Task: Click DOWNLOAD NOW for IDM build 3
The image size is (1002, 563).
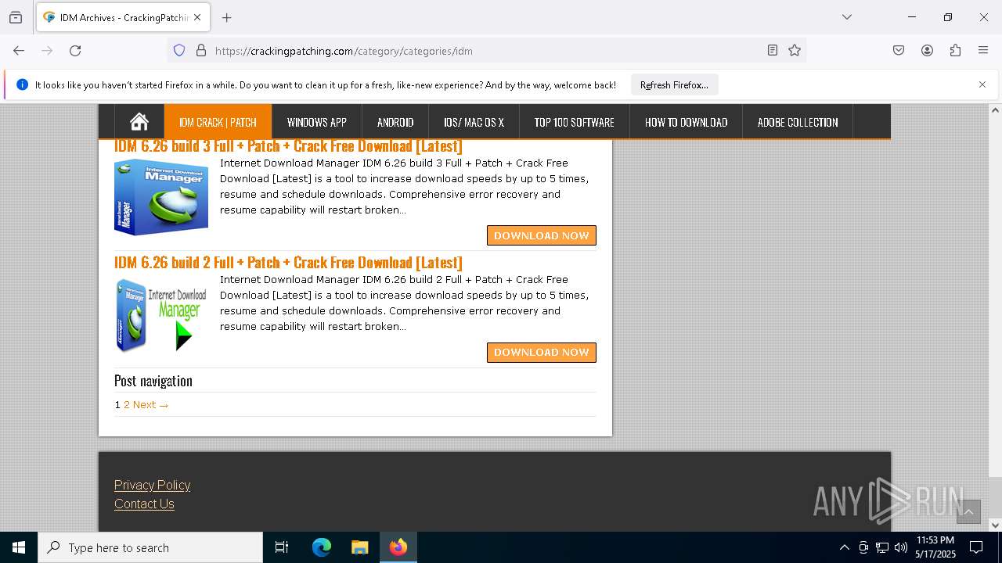Action: pos(541,235)
